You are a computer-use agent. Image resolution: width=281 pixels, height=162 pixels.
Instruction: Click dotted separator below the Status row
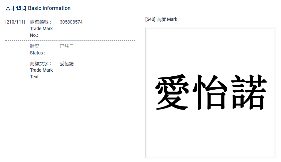pyautogui.click(x=70, y=58)
